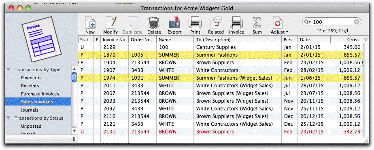Click the sidebar scrollbar thumb
This screenshot has height=150, width=374.
74,77
